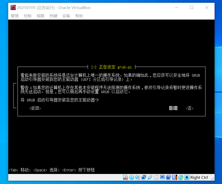Click the hard disk status icon
This screenshot has width=222, height=184.
pos(125,177)
